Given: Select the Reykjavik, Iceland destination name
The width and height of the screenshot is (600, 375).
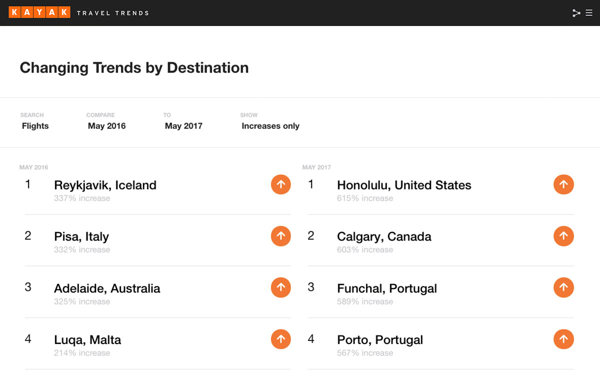Looking at the screenshot, I should pos(105,185).
